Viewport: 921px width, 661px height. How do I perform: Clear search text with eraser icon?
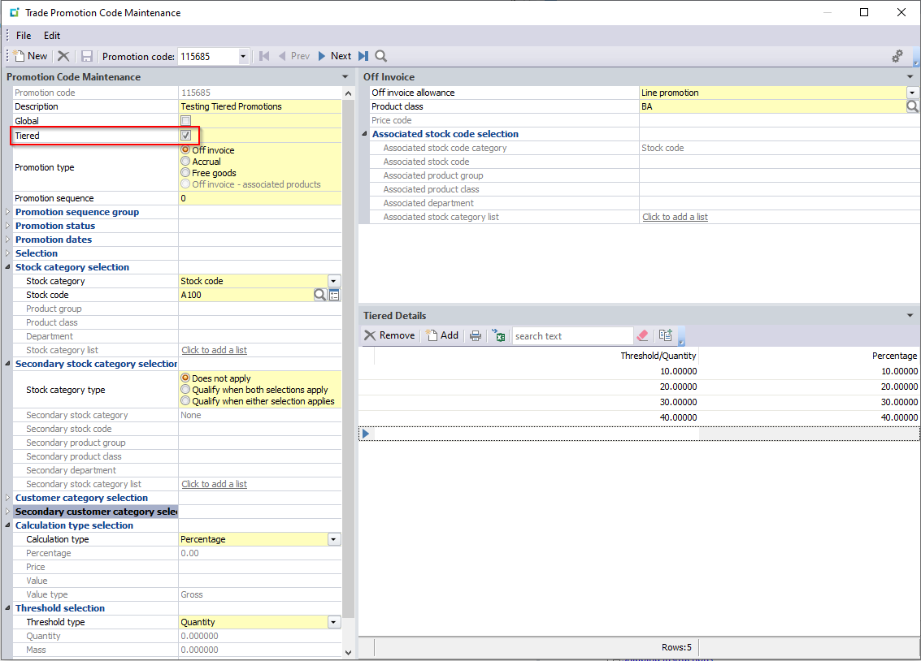[642, 335]
